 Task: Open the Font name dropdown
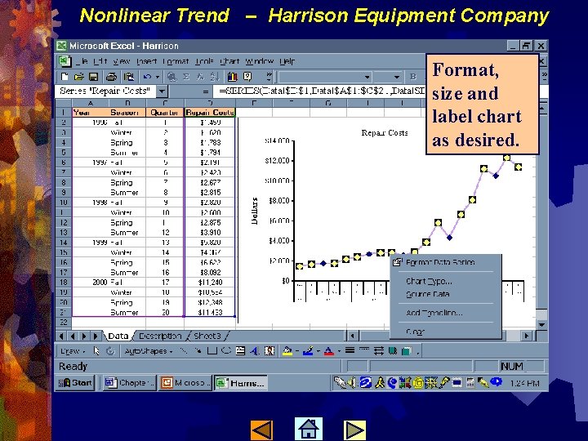click(367, 77)
